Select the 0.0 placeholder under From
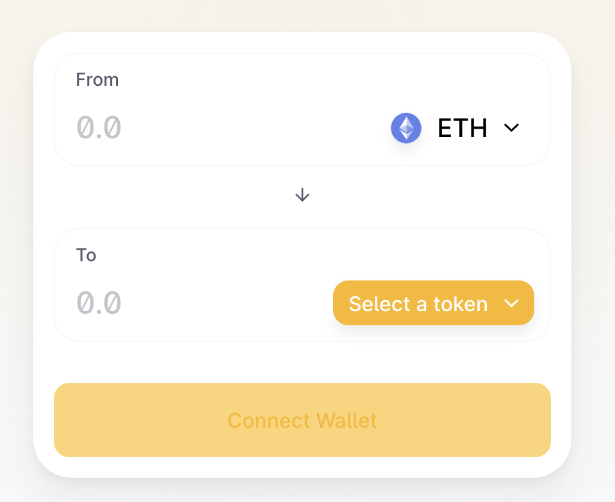Screen dimensions: 615x502 tap(99, 128)
